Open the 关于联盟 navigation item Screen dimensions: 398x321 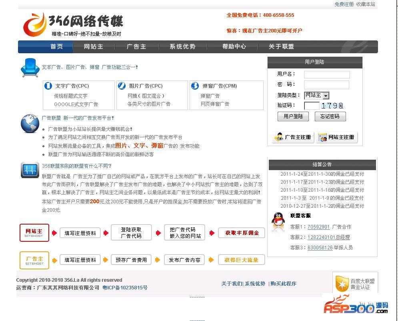pyautogui.click(x=281, y=46)
